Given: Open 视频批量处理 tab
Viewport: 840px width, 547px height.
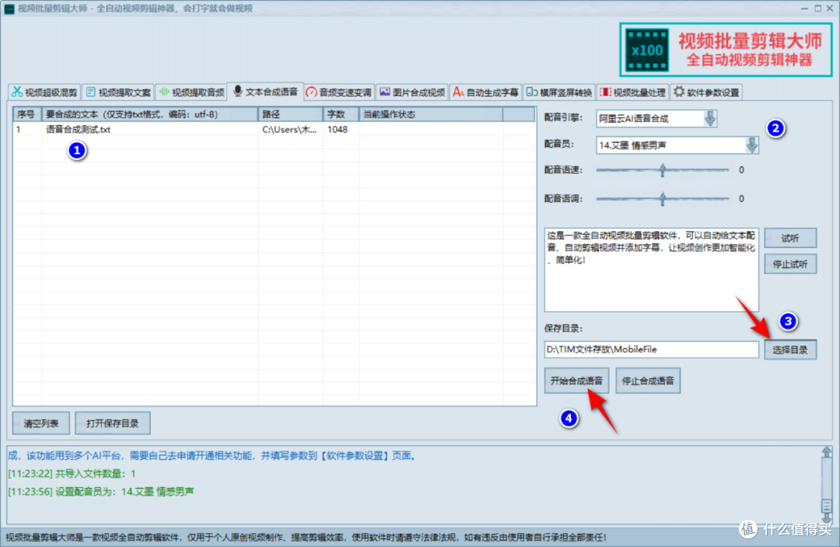Looking at the screenshot, I should click(632, 92).
